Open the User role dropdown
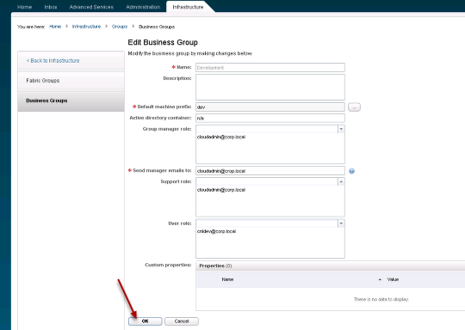Image resolution: width=465 pixels, height=330 pixels. [341, 223]
